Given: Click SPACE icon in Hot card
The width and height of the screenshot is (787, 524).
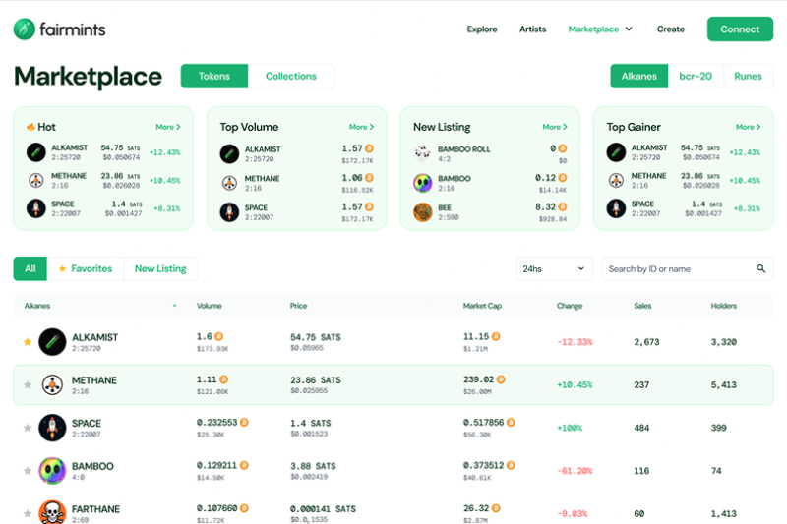Looking at the screenshot, I should click(36, 208).
